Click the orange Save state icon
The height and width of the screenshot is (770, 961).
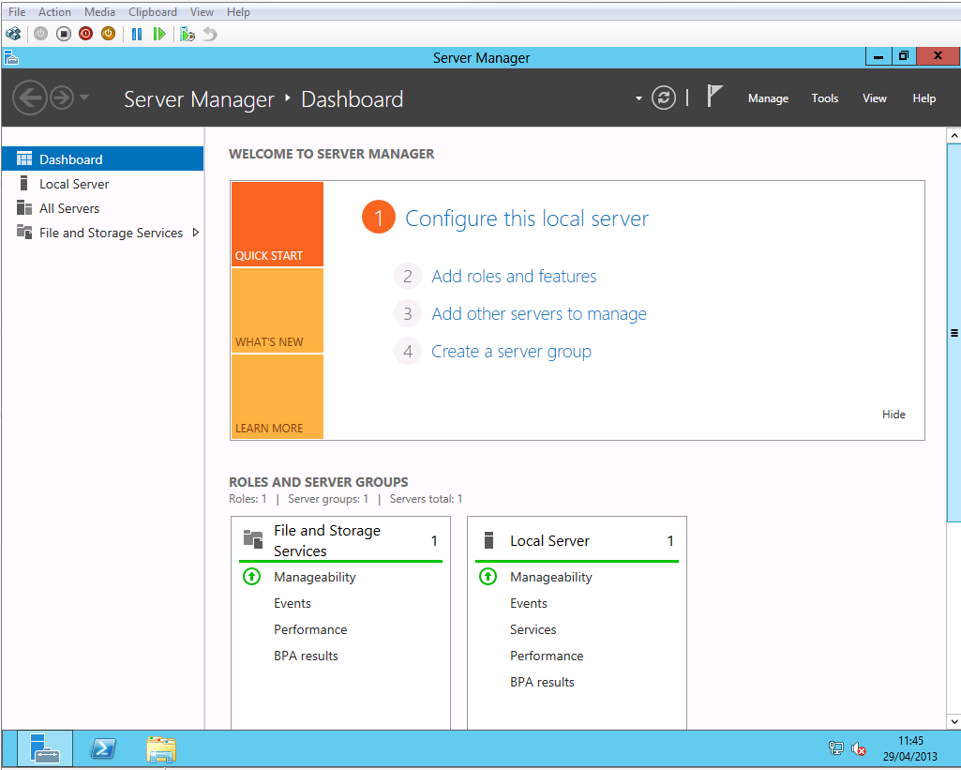coord(108,34)
